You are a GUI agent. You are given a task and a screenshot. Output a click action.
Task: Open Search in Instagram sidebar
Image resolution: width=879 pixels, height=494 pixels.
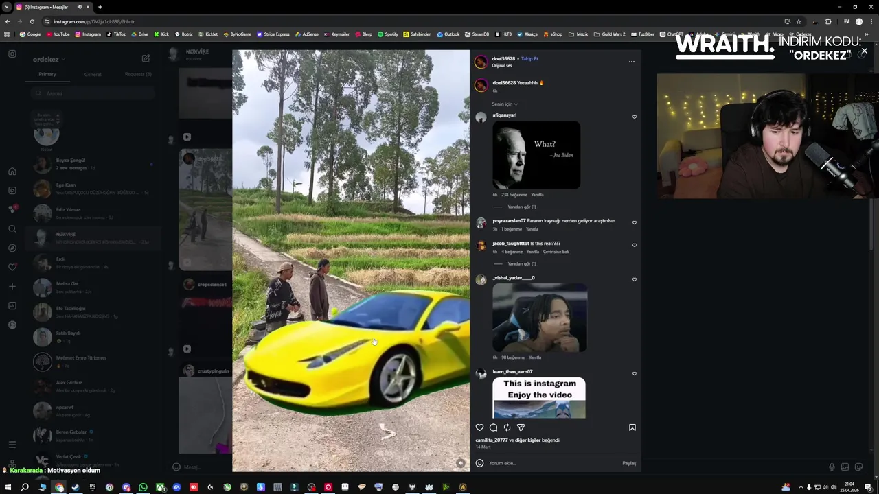12,228
